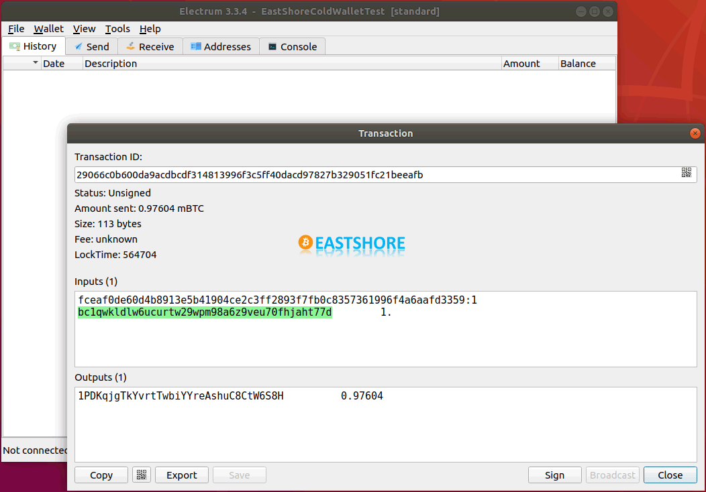Viewport: 706px width, 492px height.
Task: Click the 0.97604 output amount
Action: [x=362, y=395]
